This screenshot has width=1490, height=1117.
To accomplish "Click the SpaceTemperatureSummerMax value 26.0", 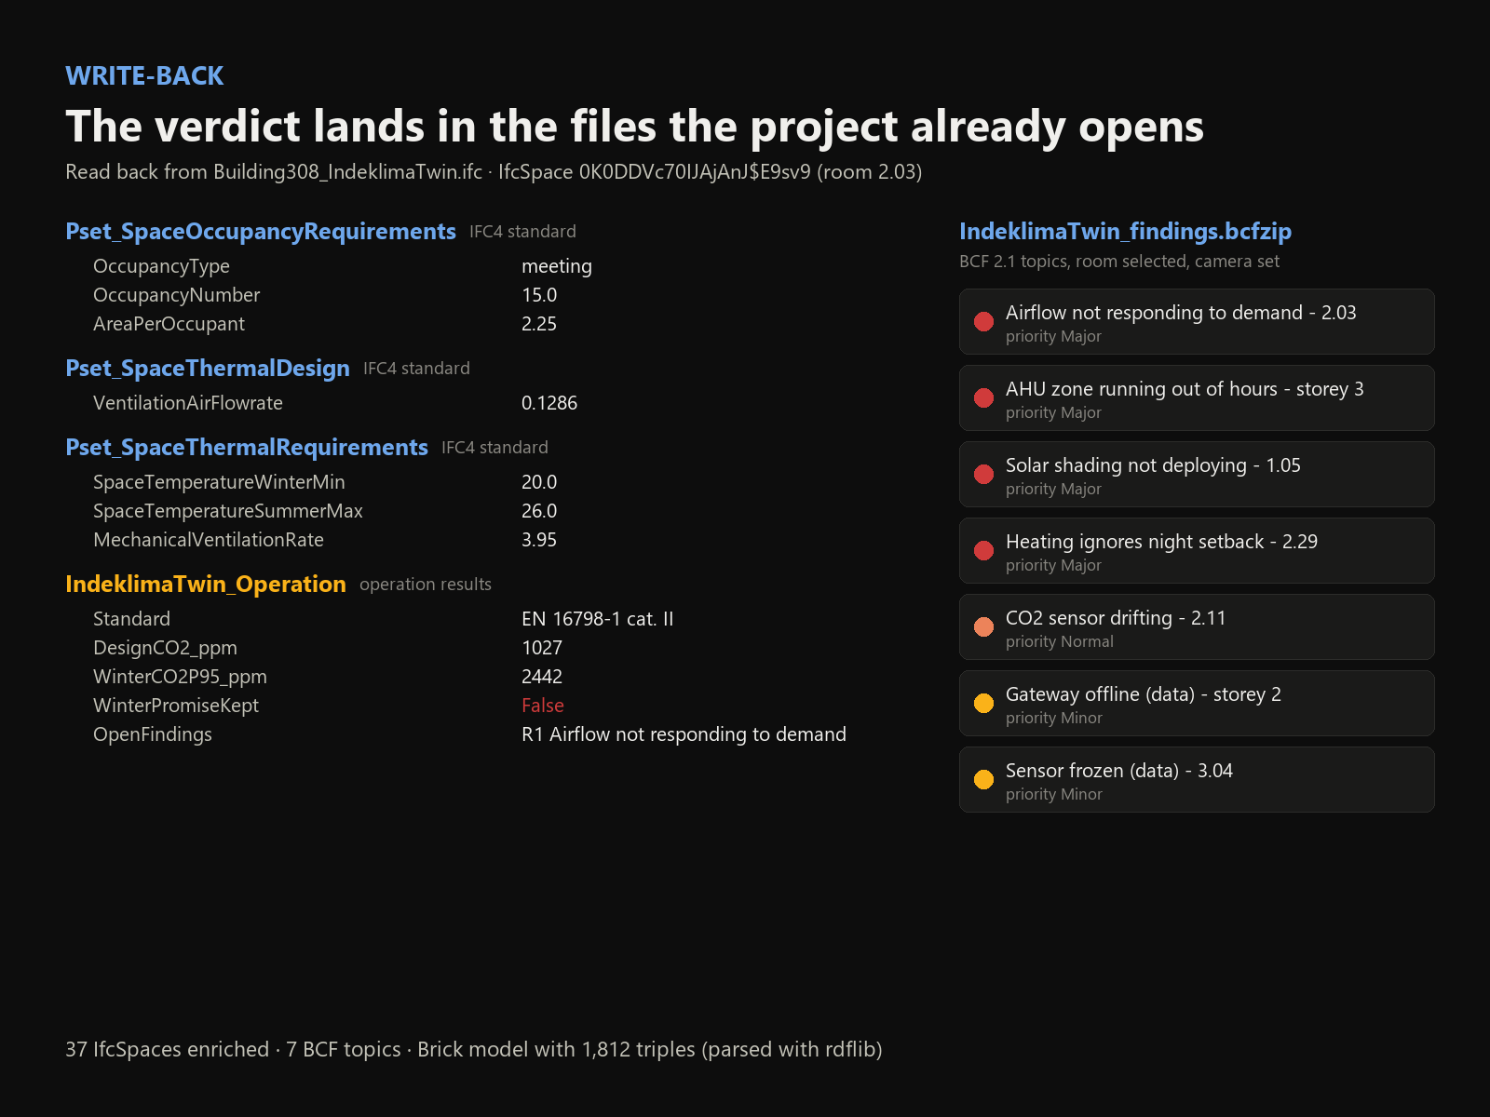I will point(539,511).
